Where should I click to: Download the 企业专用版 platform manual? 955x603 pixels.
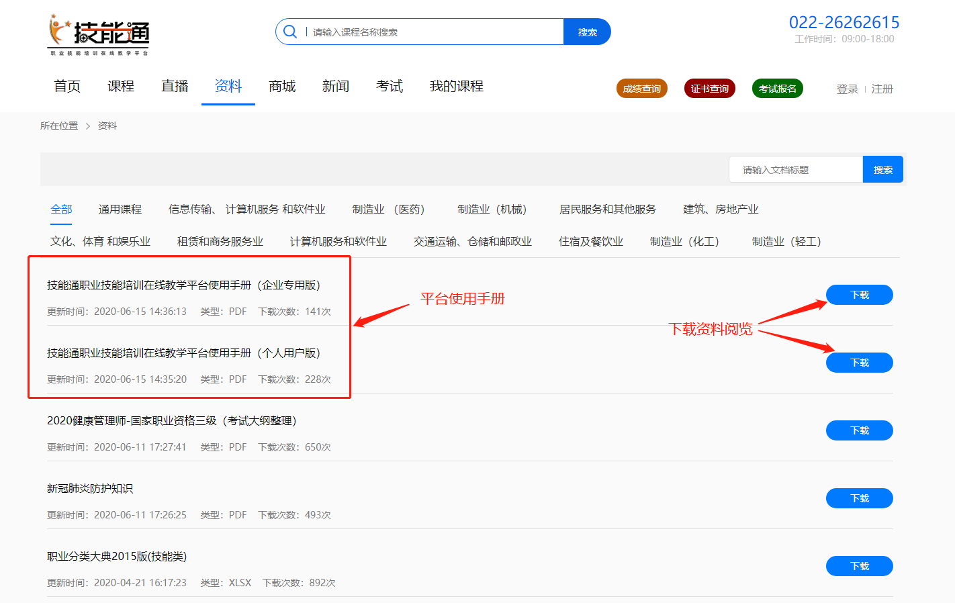pos(859,295)
